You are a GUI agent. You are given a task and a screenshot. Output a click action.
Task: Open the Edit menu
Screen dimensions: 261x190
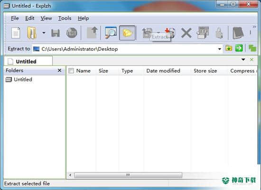click(x=29, y=18)
